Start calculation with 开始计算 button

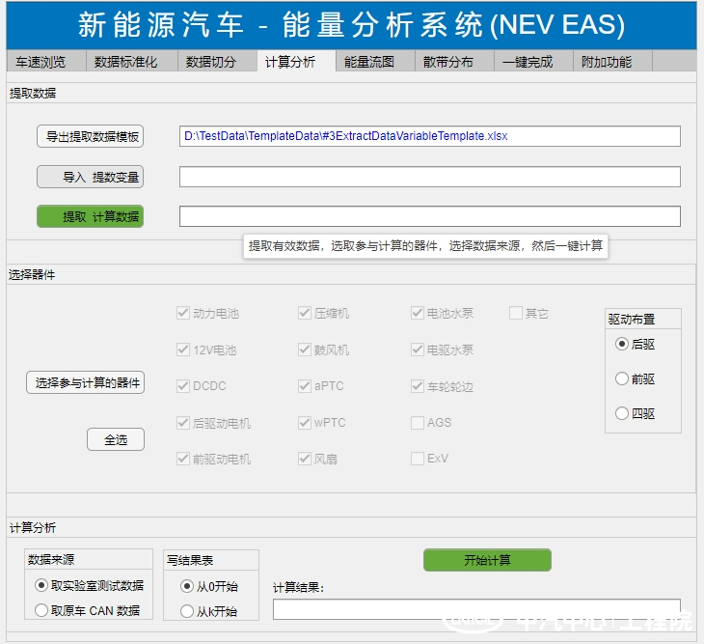[x=487, y=560]
